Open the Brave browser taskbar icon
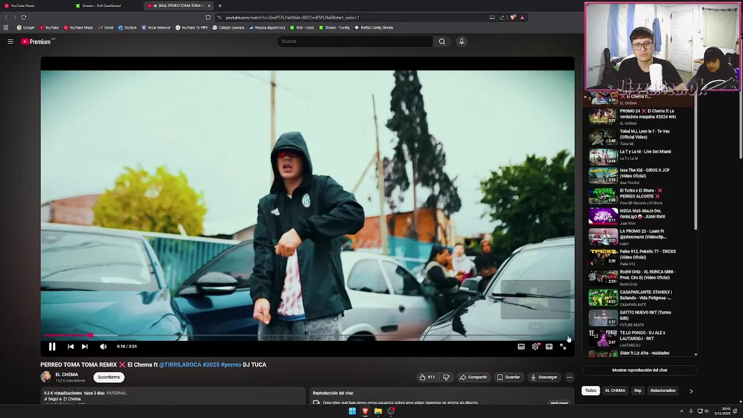Screen dimensions: 743x418 coord(365,411)
